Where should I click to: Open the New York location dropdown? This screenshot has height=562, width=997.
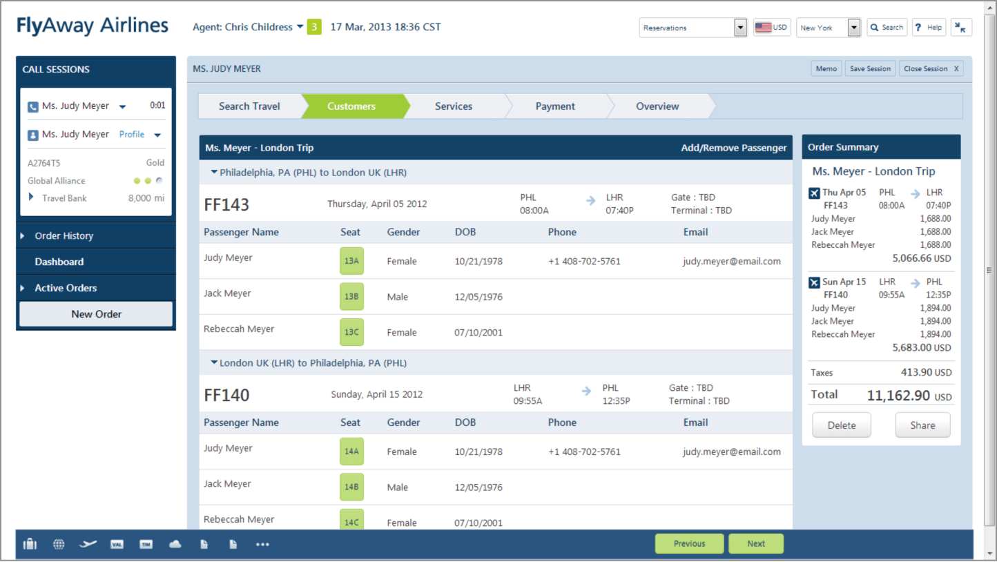[x=829, y=28]
